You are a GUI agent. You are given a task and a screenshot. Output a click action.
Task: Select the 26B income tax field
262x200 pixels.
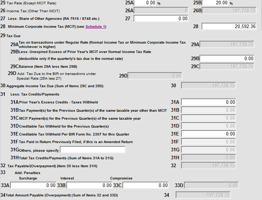pyautogui.click(x=229, y=10)
